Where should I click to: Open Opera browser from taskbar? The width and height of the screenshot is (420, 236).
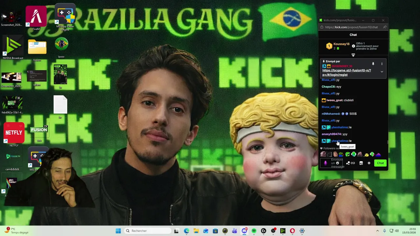coord(292,231)
